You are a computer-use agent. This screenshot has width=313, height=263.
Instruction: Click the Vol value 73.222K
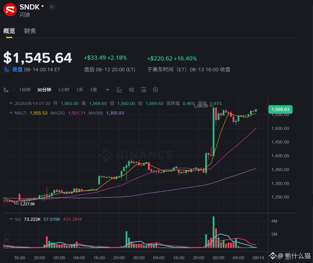(x=32, y=219)
